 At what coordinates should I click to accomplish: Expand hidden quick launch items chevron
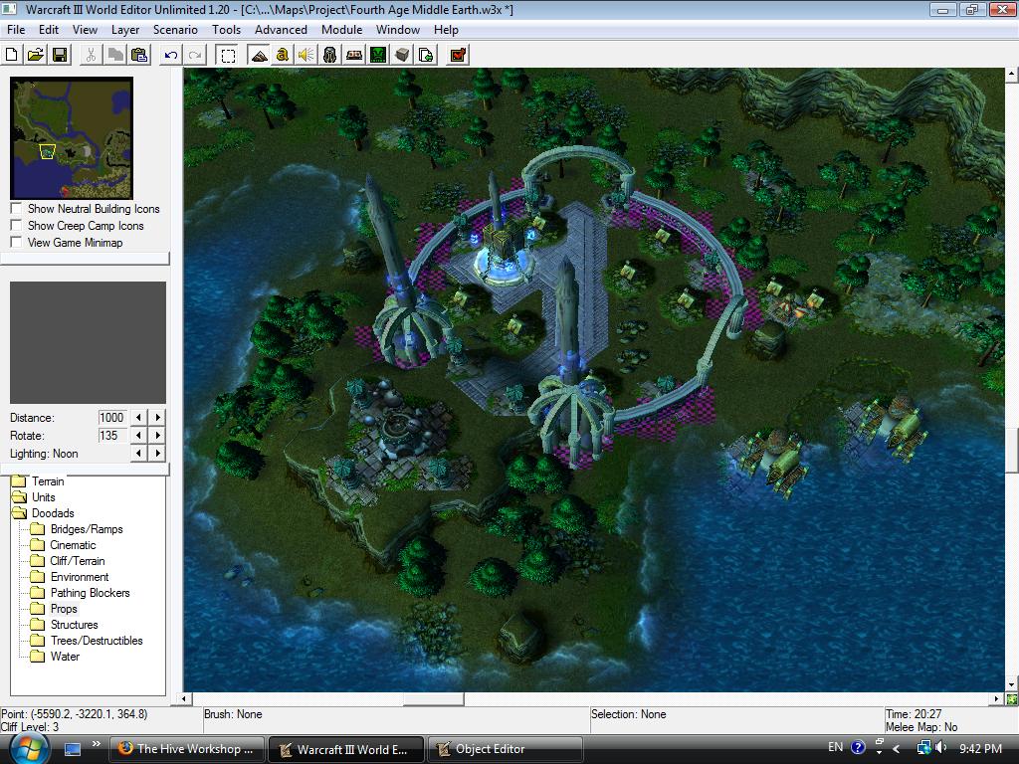97,744
